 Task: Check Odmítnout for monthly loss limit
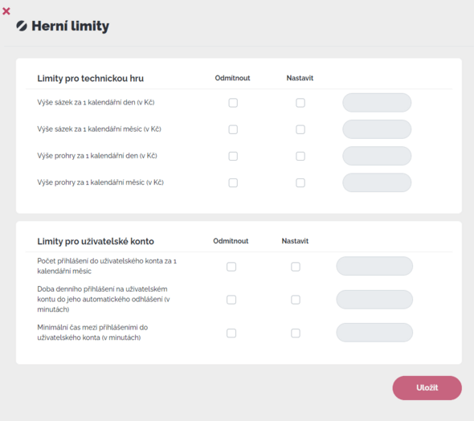[233, 182]
